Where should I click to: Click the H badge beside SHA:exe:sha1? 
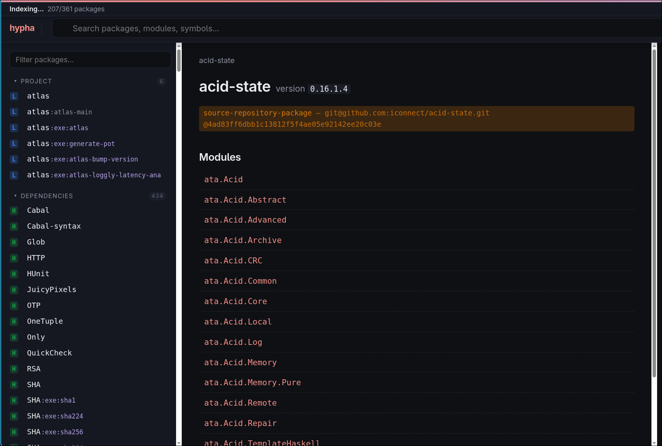pos(14,400)
